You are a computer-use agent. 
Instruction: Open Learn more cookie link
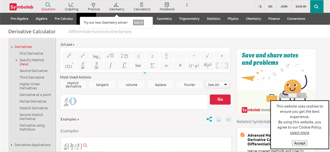[299, 133]
